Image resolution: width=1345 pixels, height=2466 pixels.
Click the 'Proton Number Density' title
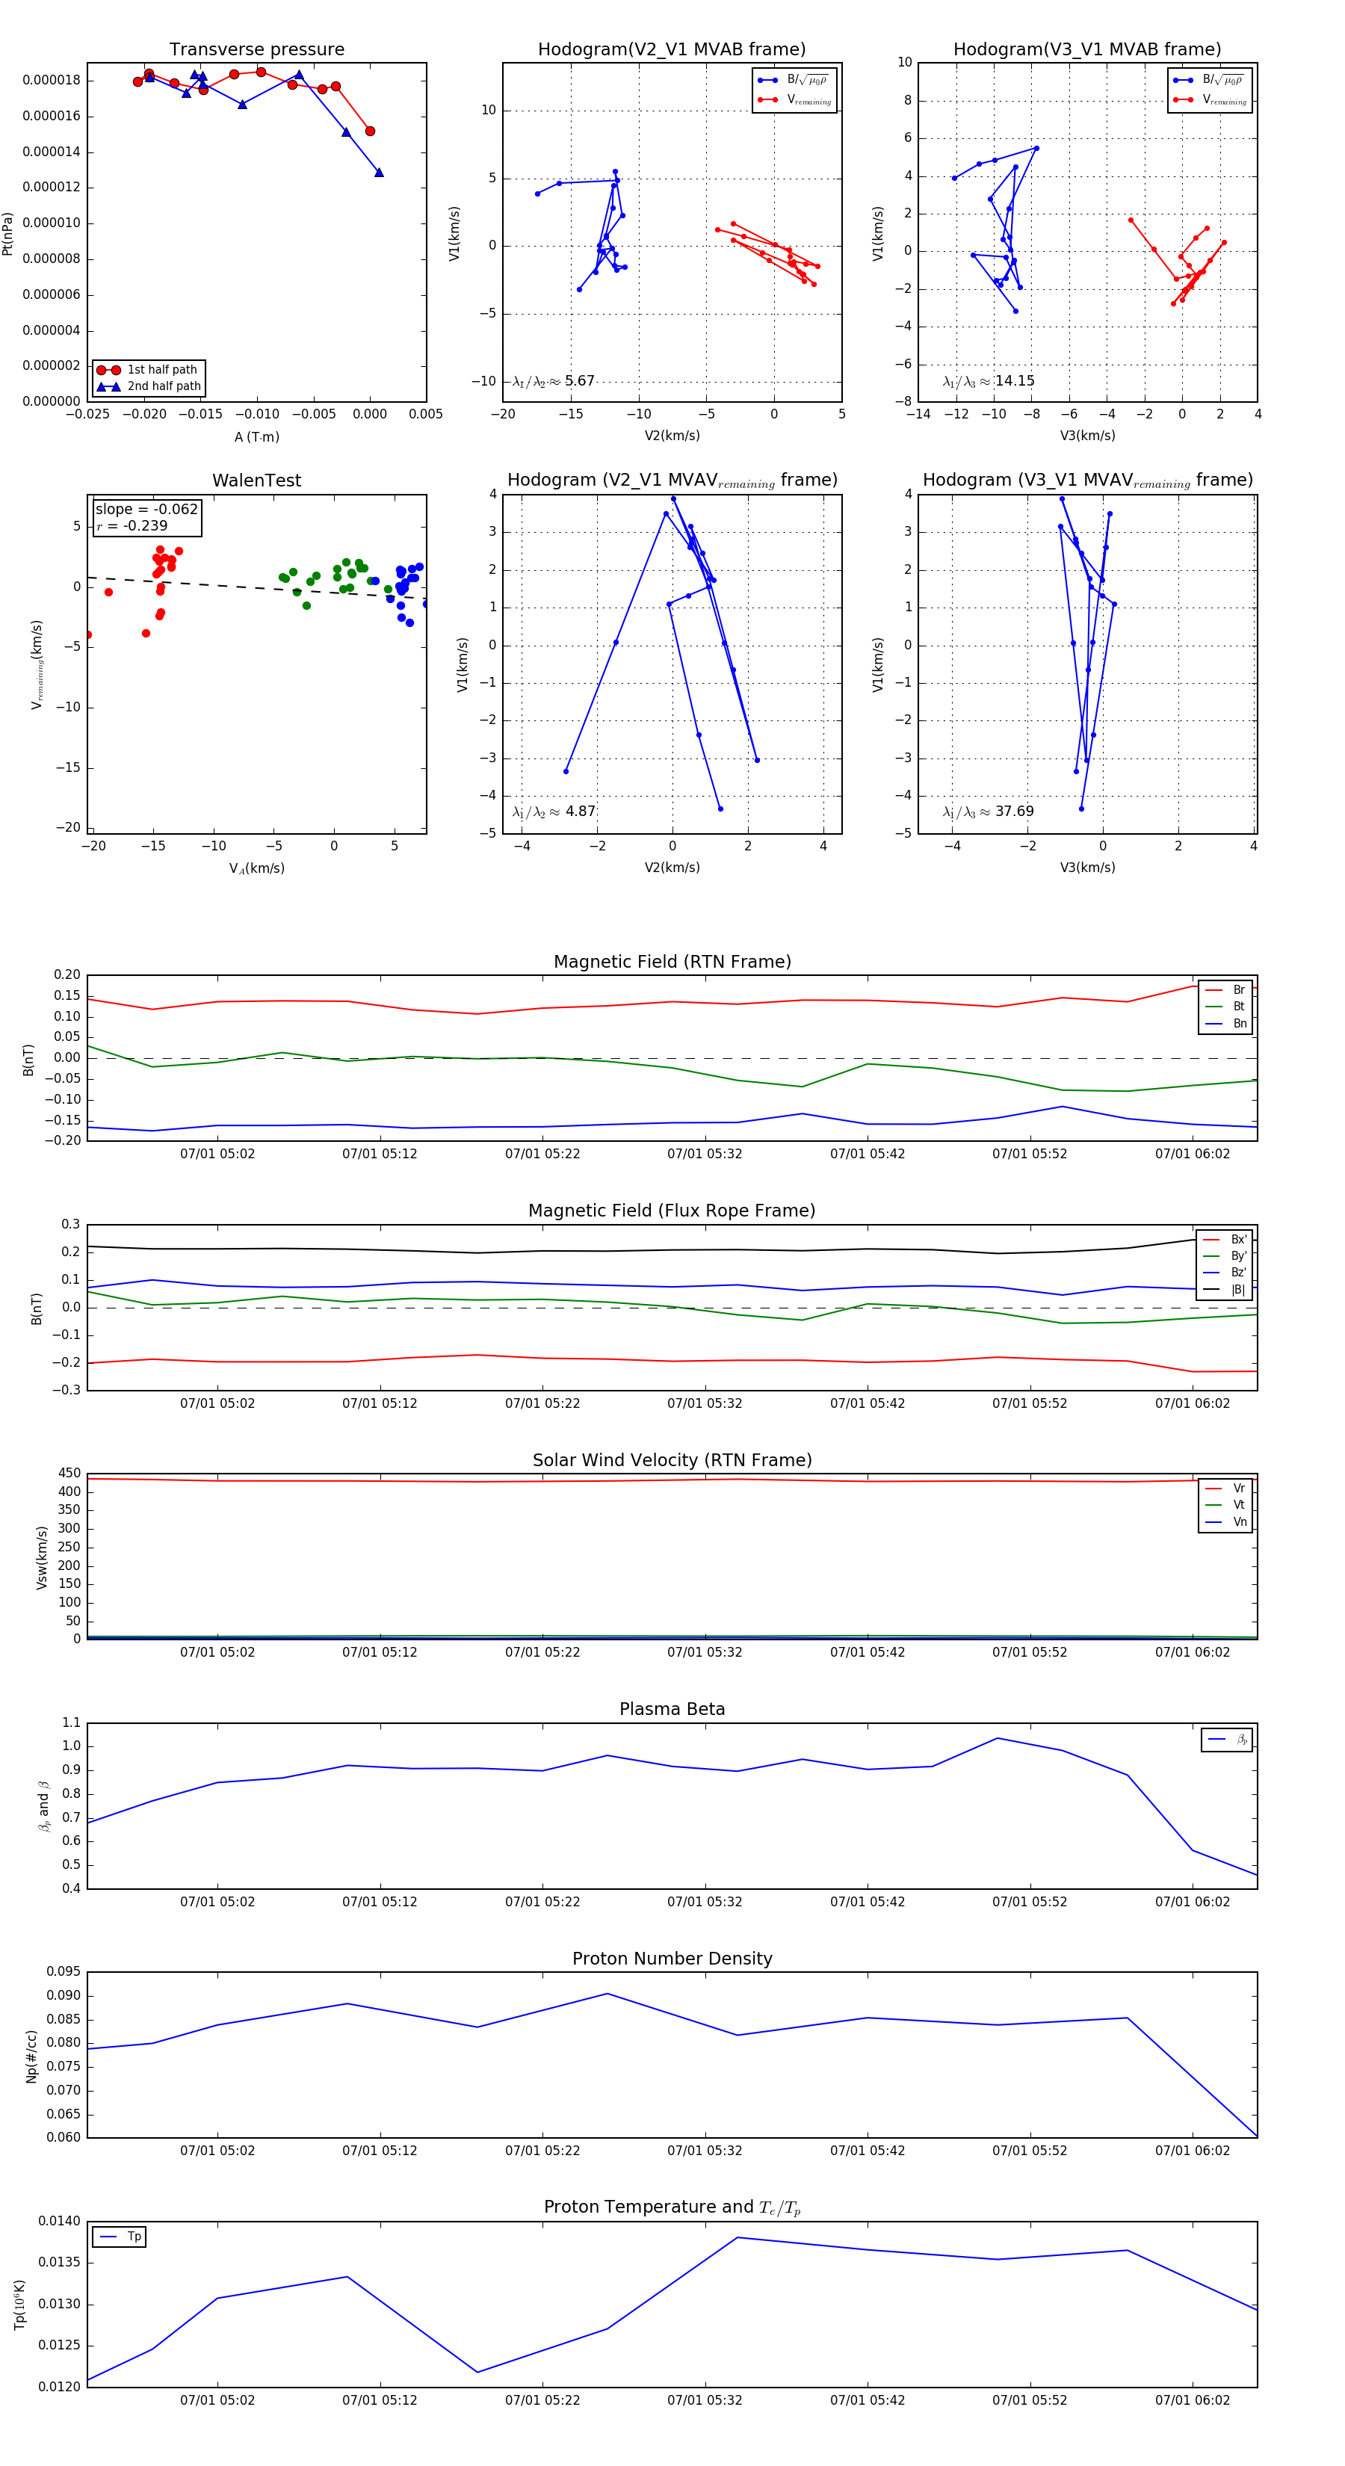(672, 1959)
